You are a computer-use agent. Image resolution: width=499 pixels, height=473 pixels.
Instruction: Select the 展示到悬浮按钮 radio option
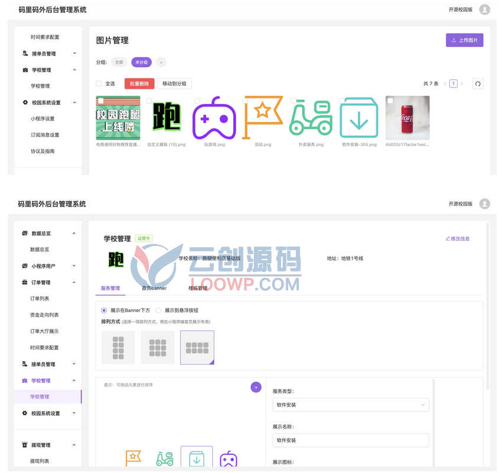pyautogui.click(x=158, y=310)
